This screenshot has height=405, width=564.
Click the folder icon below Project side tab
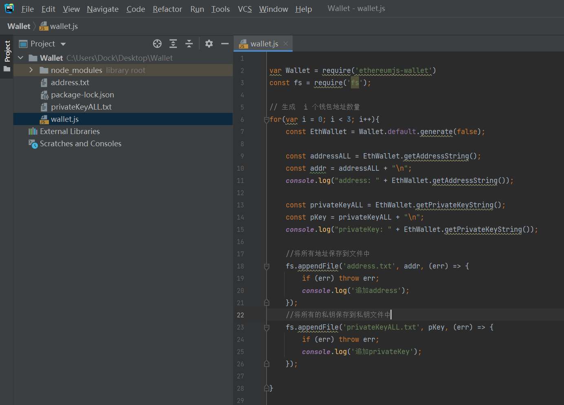click(7, 69)
